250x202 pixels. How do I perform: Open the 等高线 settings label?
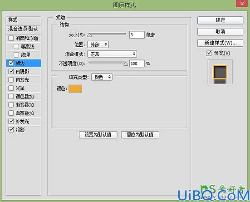[28, 47]
